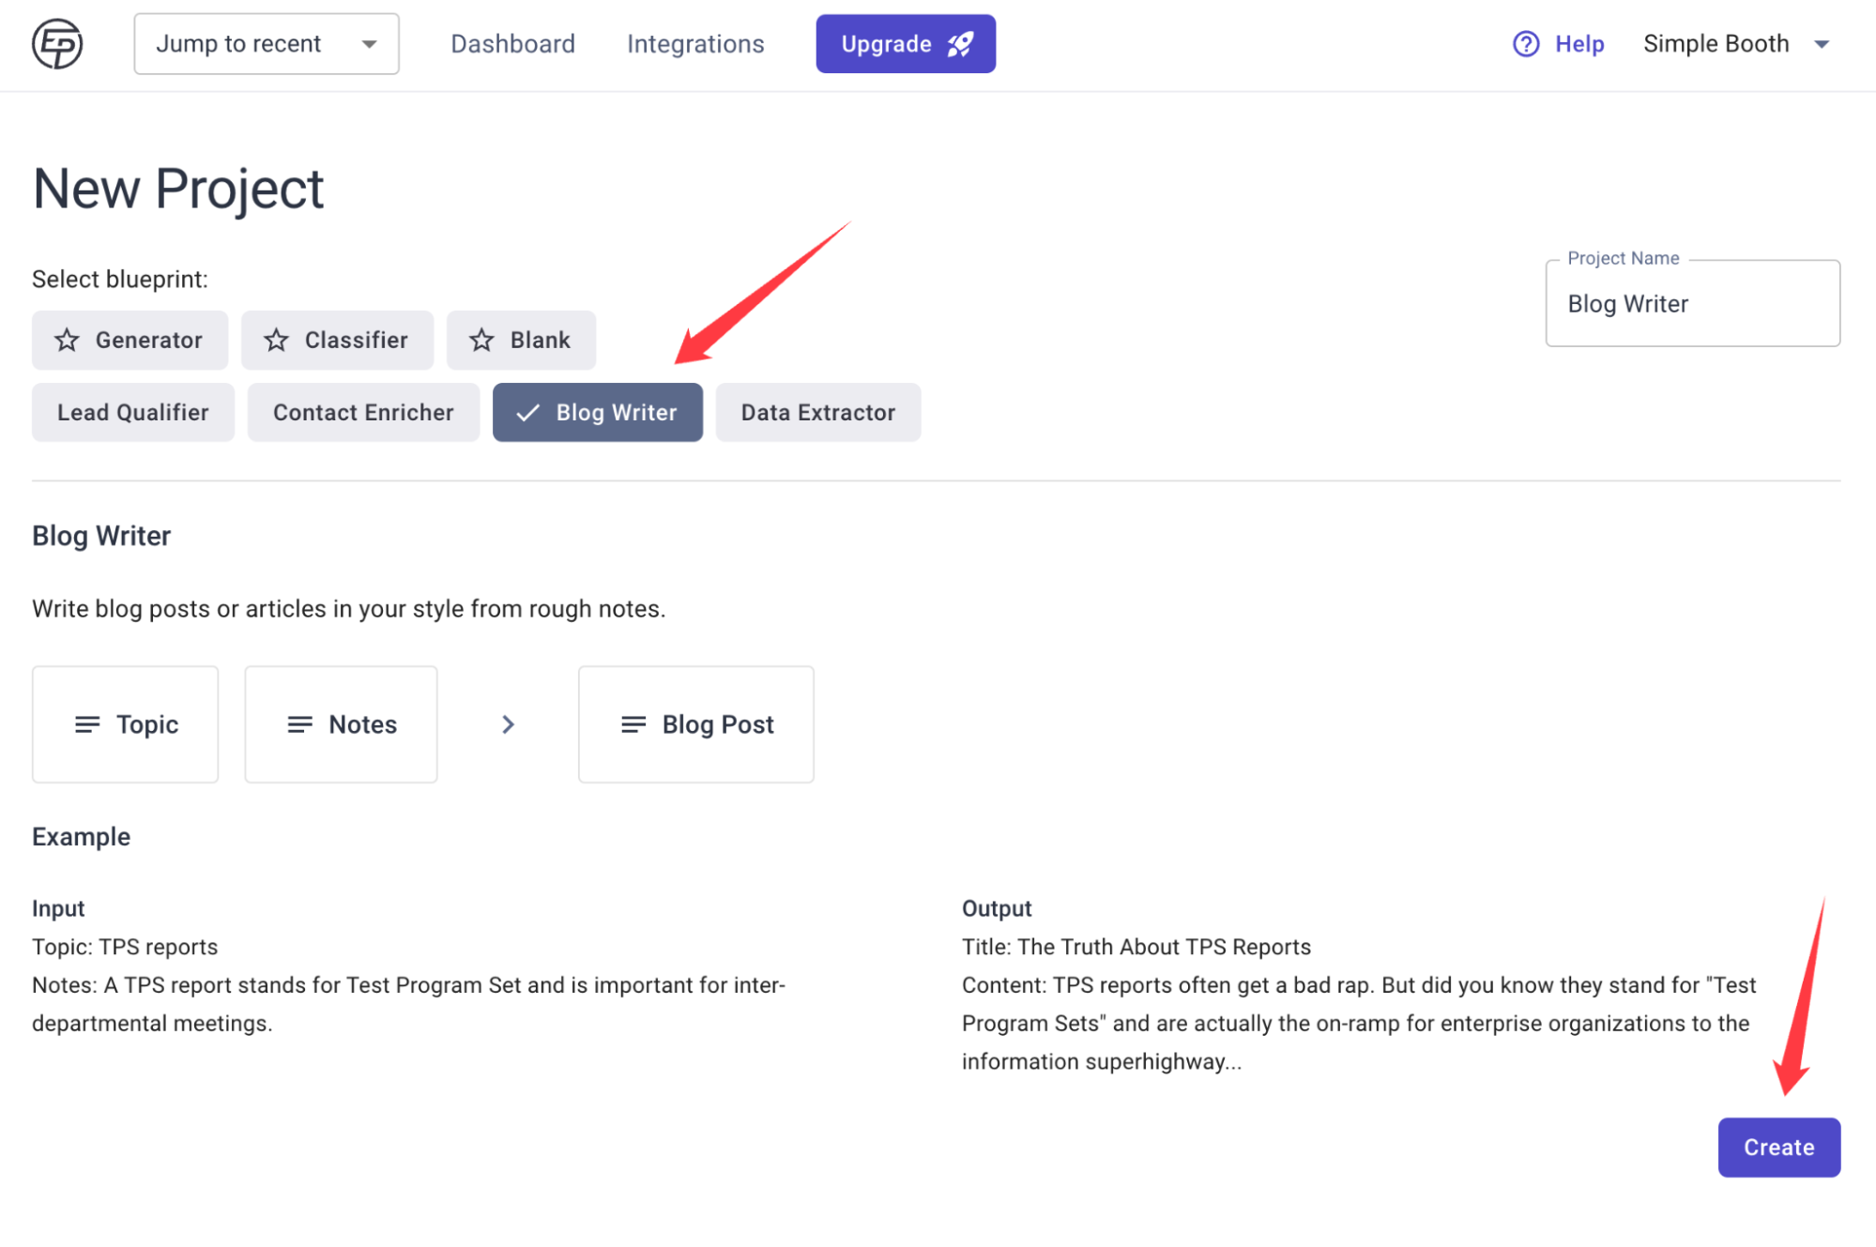
Task: Click the Project Name input field
Action: 1691,304
